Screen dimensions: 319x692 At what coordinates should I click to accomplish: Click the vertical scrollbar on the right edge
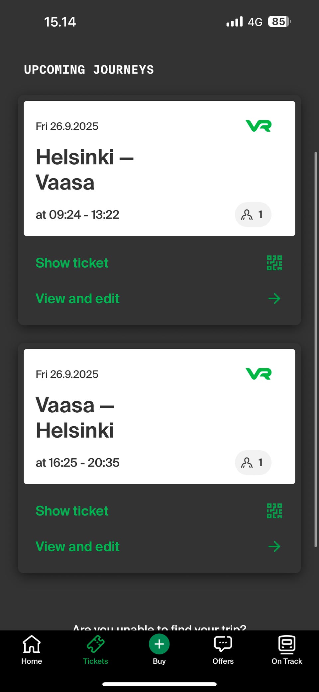[315, 349]
